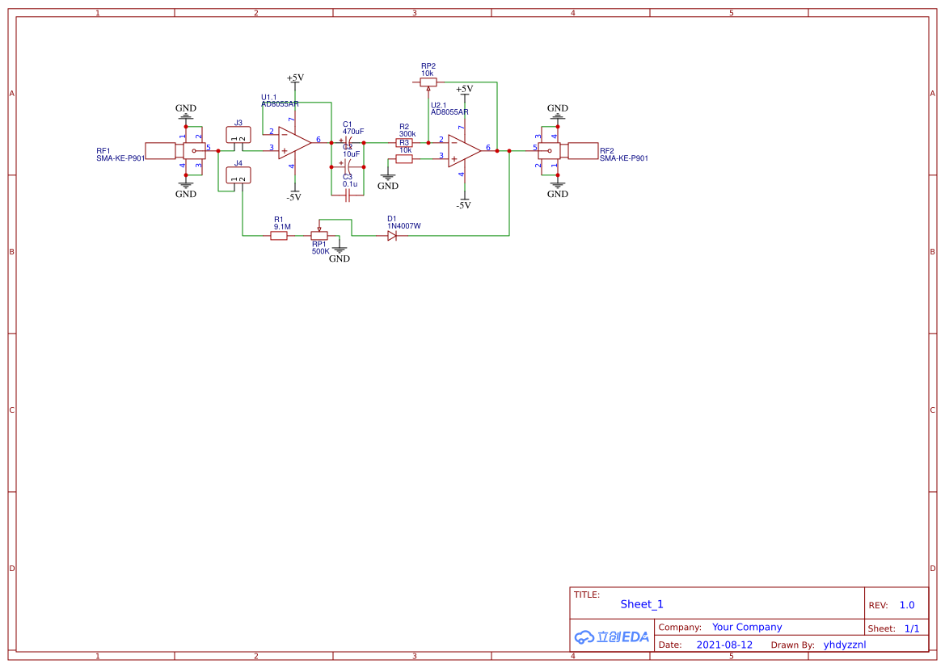Click the R2 resistor symbol
This screenshot has width=945, height=668.
pyautogui.click(x=404, y=143)
